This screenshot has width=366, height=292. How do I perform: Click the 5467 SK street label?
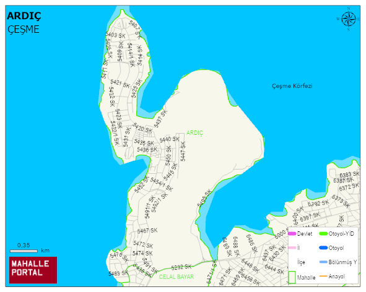(147, 231)
